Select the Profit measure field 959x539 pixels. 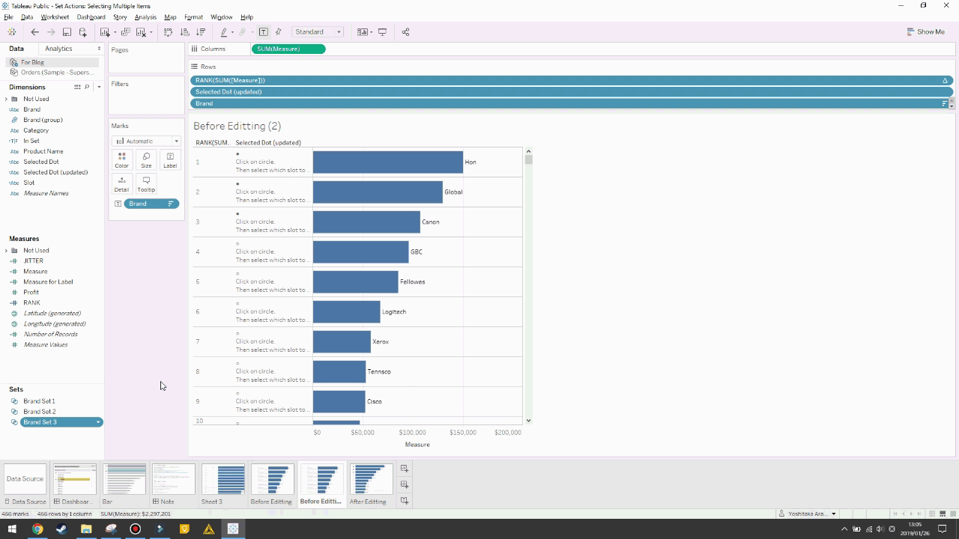tap(31, 293)
